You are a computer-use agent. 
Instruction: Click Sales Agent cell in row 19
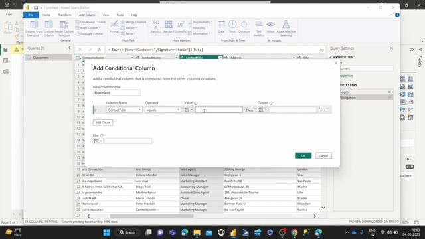tap(201, 169)
